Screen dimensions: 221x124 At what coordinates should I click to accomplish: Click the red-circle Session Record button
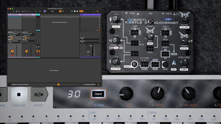(89, 11)
